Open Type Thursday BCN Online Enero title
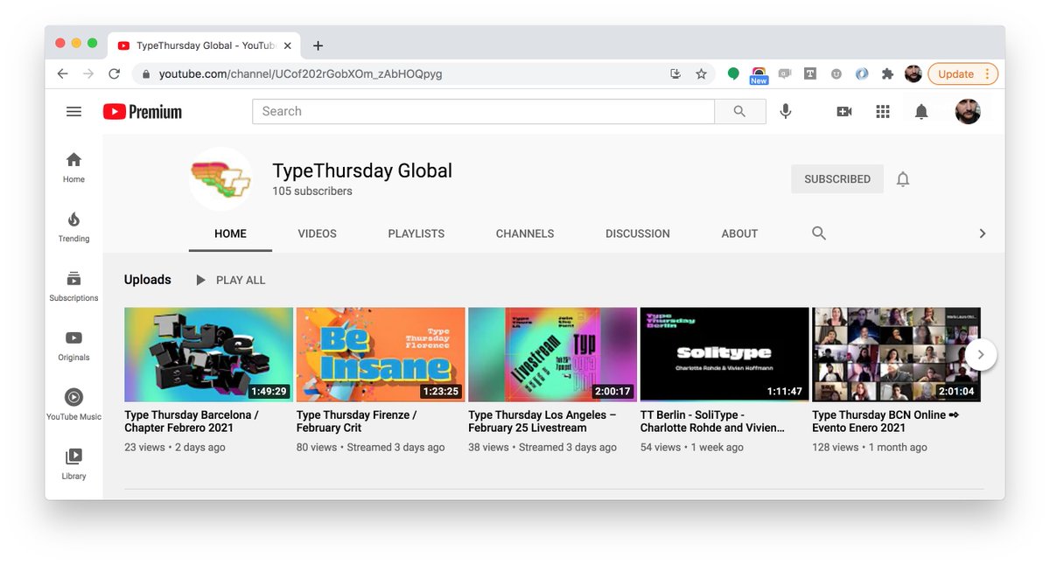 885,421
